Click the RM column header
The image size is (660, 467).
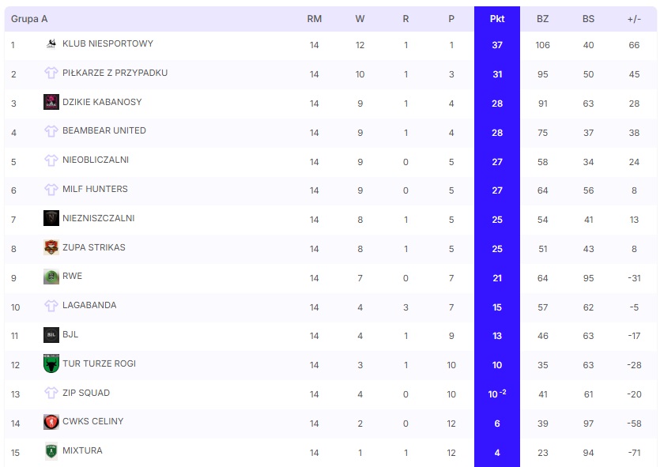[315, 19]
